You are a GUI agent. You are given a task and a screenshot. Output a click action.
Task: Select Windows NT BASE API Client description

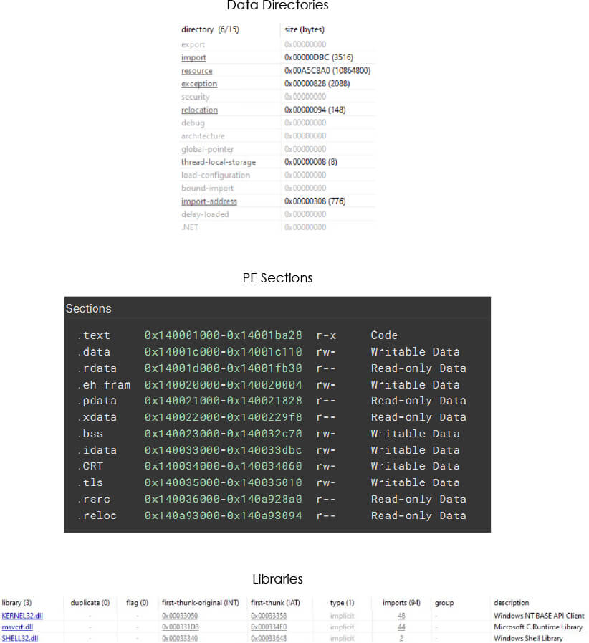coord(539,616)
